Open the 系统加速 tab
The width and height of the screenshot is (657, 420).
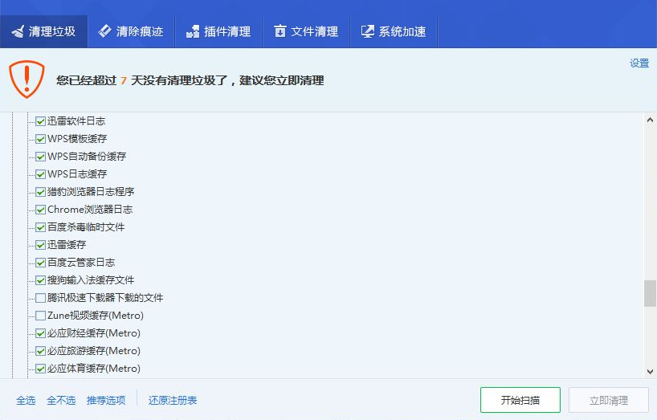coord(394,31)
